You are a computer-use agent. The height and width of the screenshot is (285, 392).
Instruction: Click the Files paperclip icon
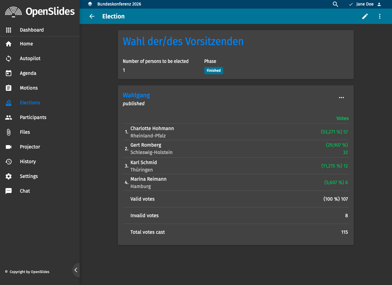point(9,132)
